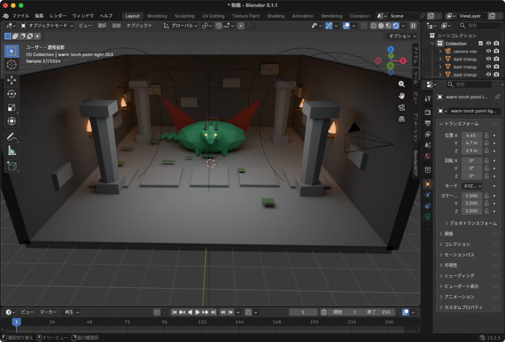The height and width of the screenshot is (342, 505).
Task: Open the Tool properties tab
Action: coord(428,98)
